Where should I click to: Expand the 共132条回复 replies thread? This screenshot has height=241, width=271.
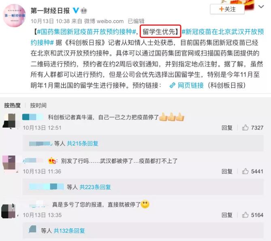point(69,230)
